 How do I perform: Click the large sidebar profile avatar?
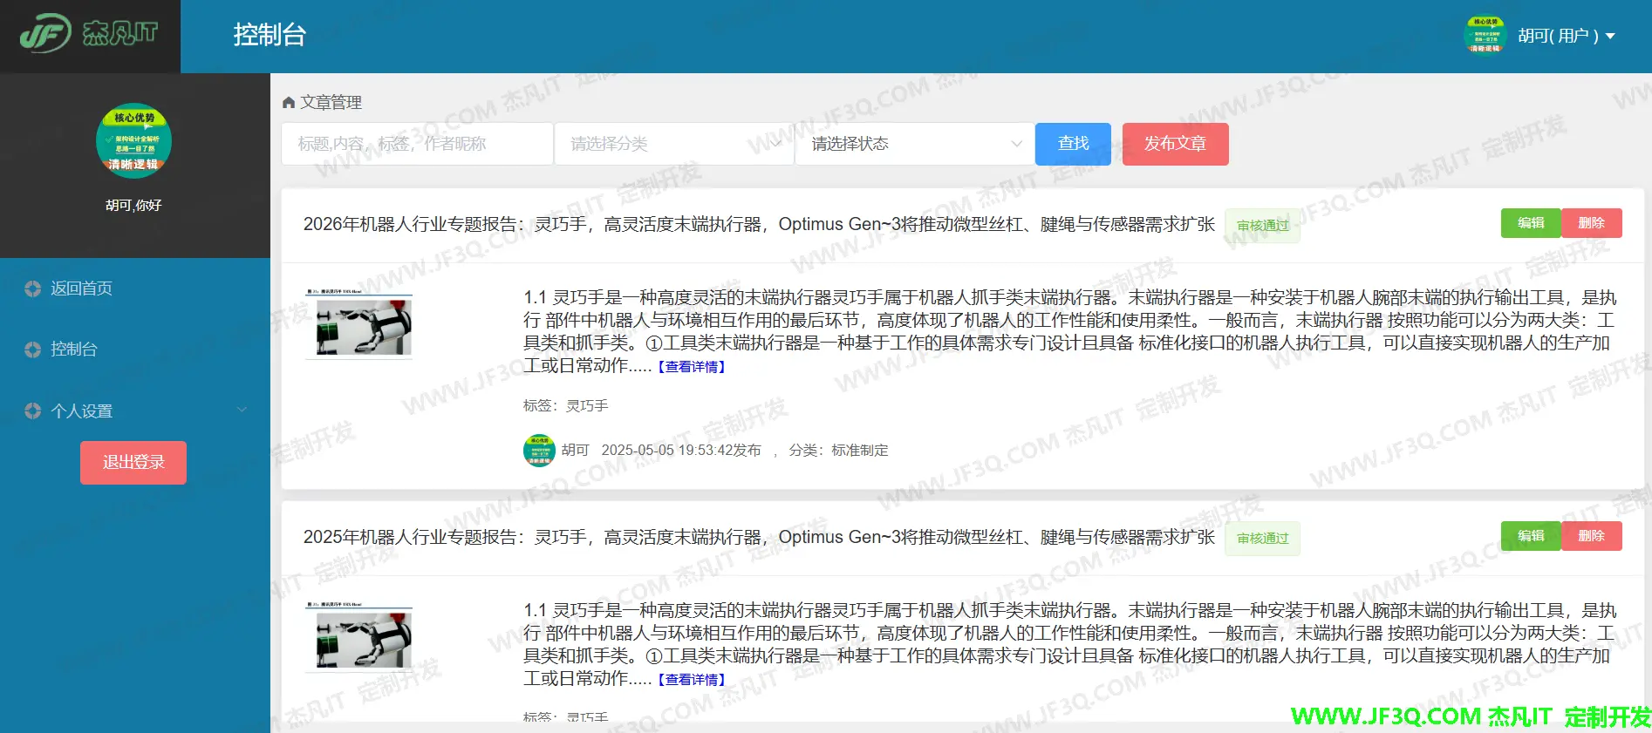(x=133, y=141)
